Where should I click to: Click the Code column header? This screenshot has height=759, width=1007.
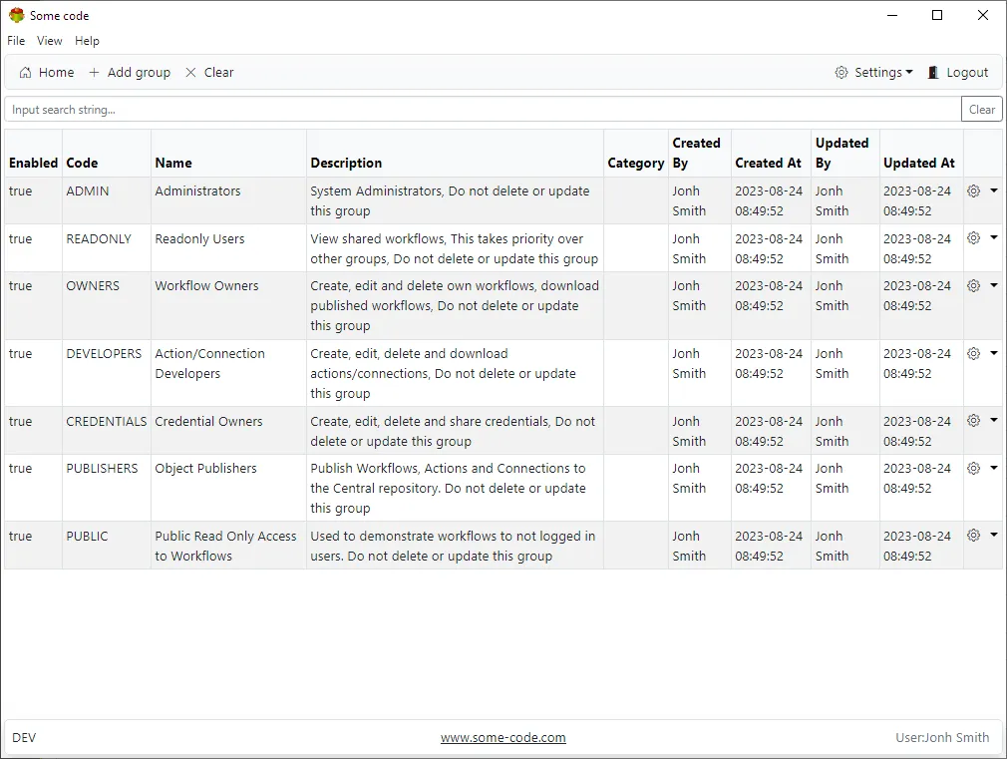[x=82, y=163]
